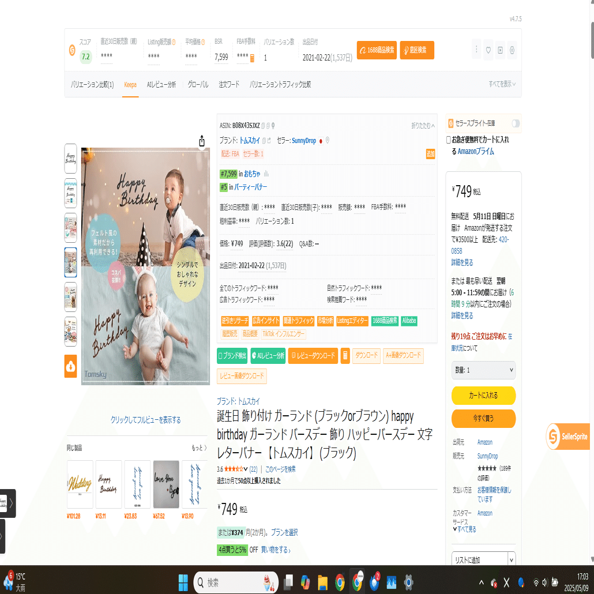Screen dimensions: 594x594
Task: Copy the ASIN with first copy icon
Action: pyautogui.click(x=264, y=125)
